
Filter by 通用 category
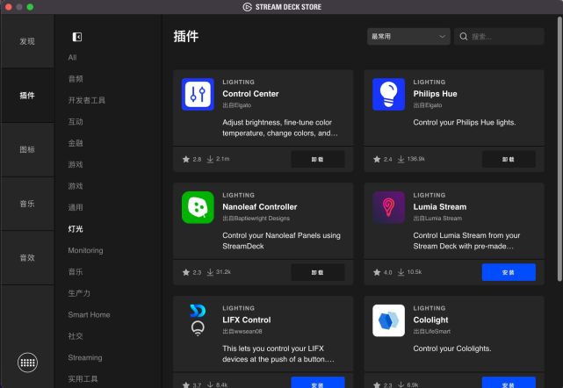click(76, 207)
